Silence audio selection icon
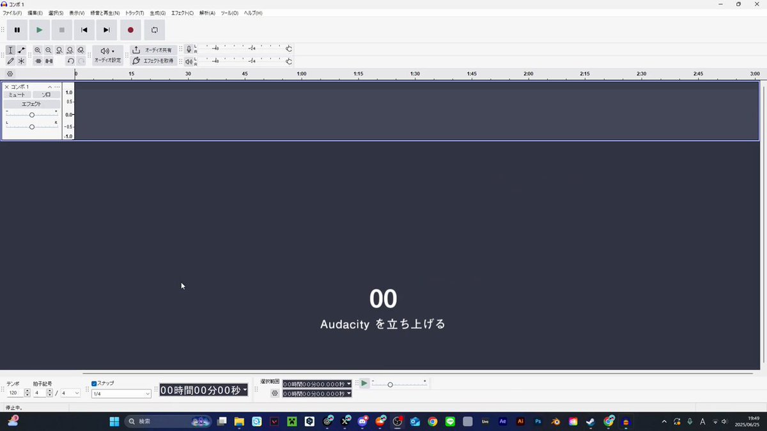The image size is (767, 431). pos(49,61)
